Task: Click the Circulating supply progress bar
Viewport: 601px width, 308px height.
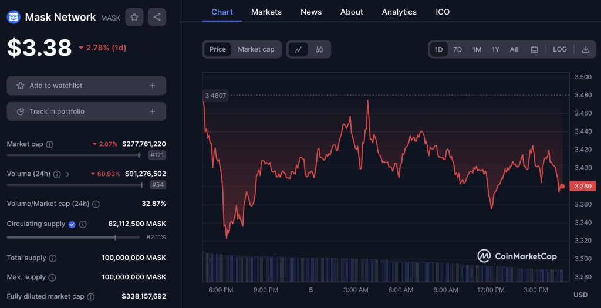Action: (x=73, y=238)
